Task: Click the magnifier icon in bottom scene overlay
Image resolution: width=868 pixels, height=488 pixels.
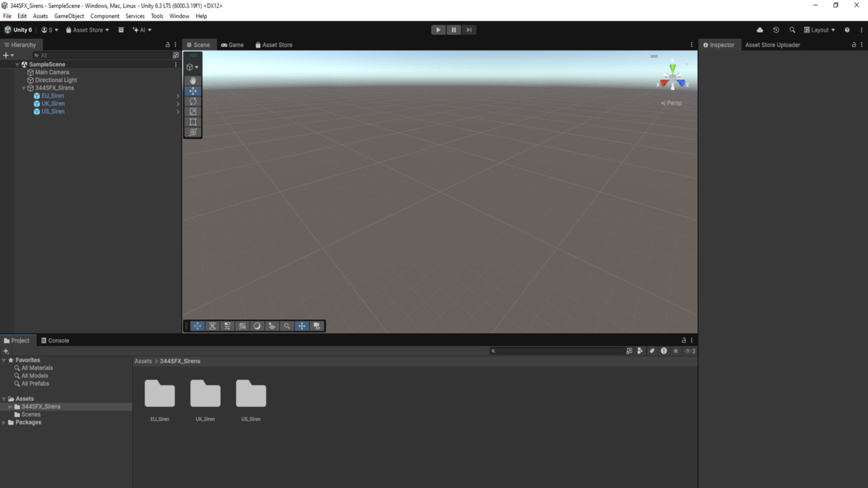Action: (286, 326)
